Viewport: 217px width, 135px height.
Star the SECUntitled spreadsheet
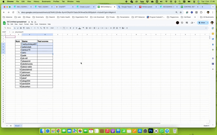coord(29,22)
